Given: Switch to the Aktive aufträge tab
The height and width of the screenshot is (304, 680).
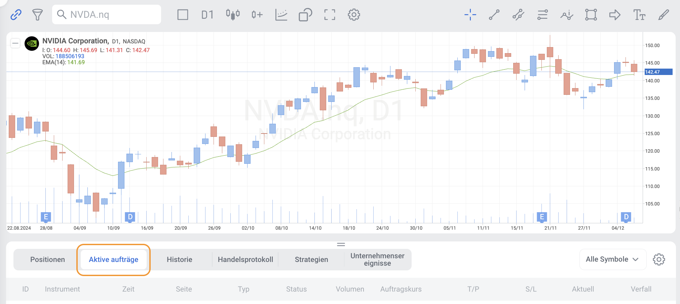Looking at the screenshot, I should (114, 260).
